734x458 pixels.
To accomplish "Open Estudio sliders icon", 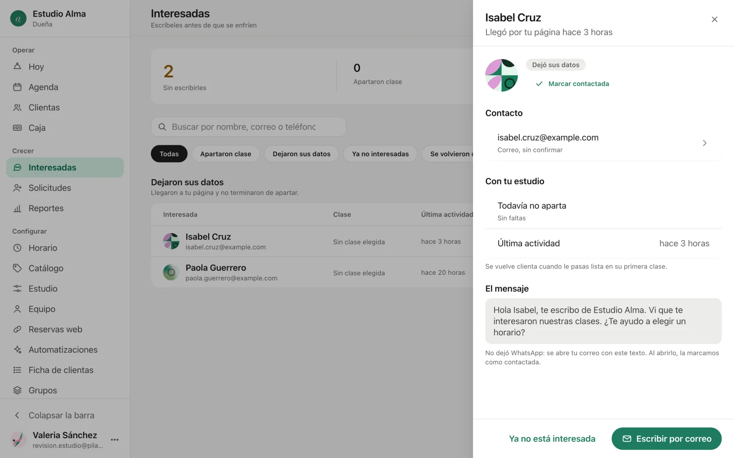I will point(17,289).
